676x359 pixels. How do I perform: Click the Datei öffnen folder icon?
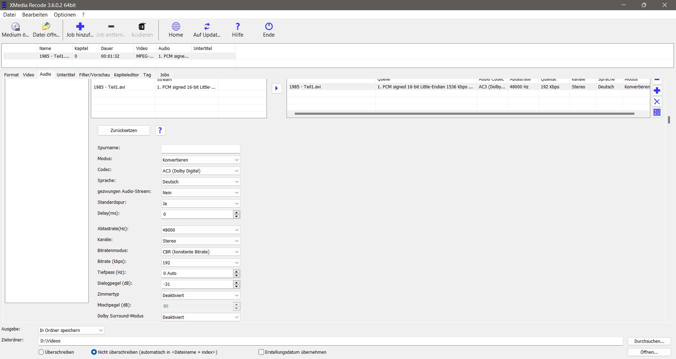46,26
